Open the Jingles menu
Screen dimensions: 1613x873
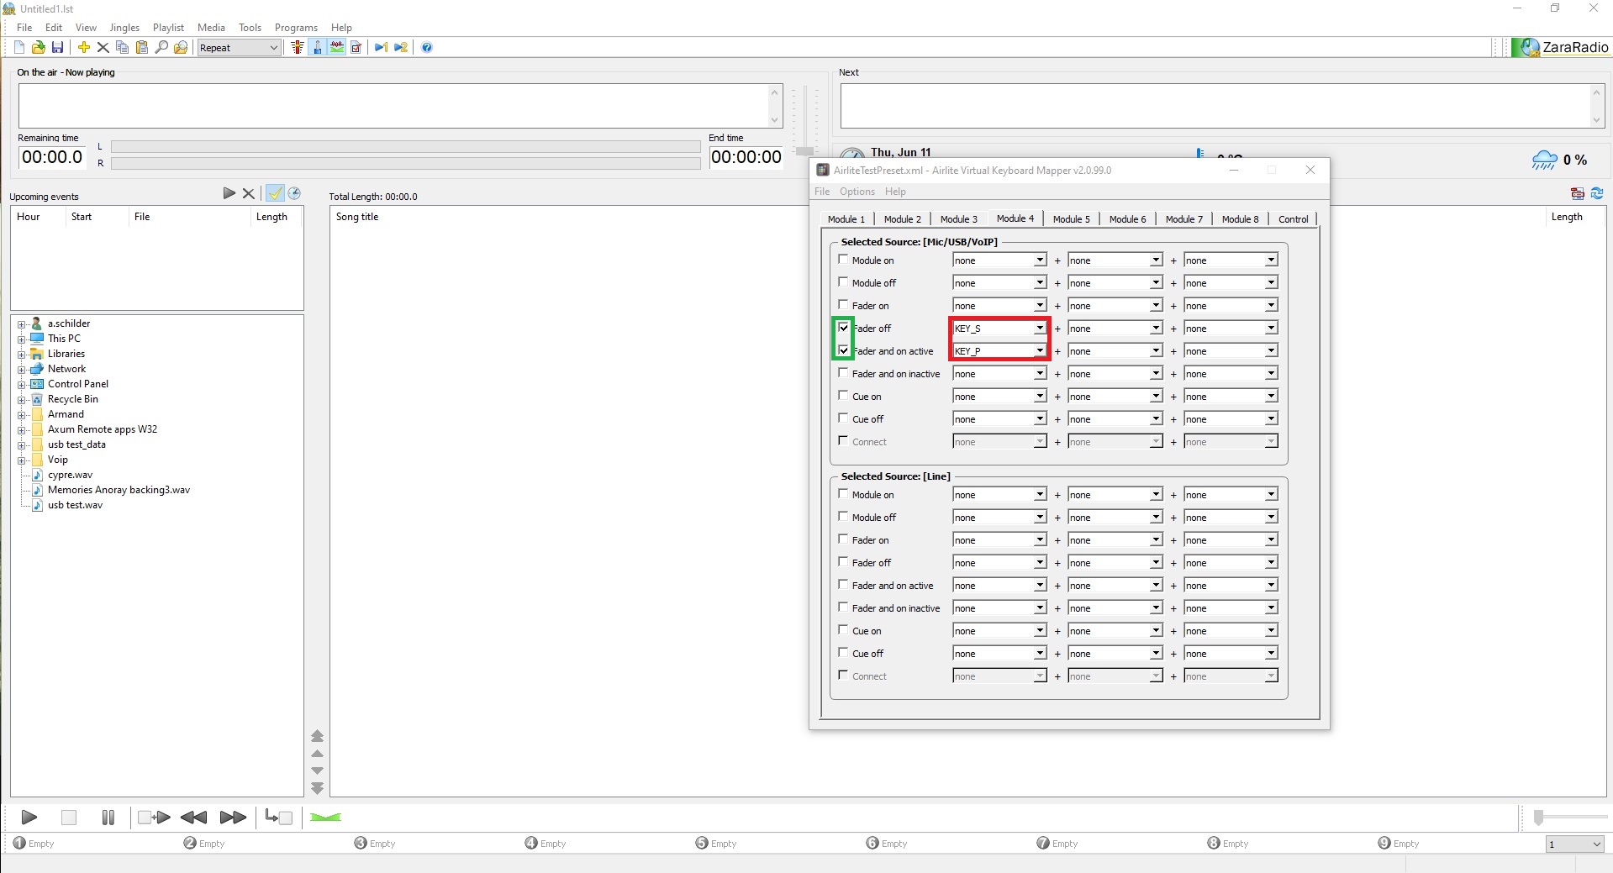tap(124, 28)
